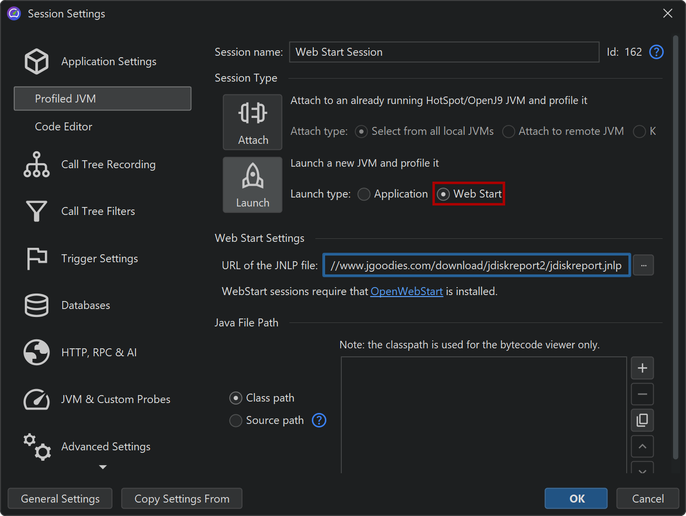
Task: Click the Copy Settings From button
Action: point(182,499)
